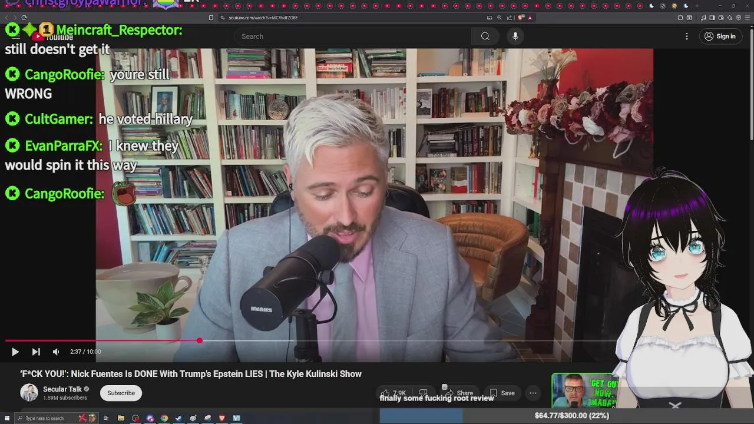
Task: Open YouTube settings three-dot menu
Action: coord(686,37)
